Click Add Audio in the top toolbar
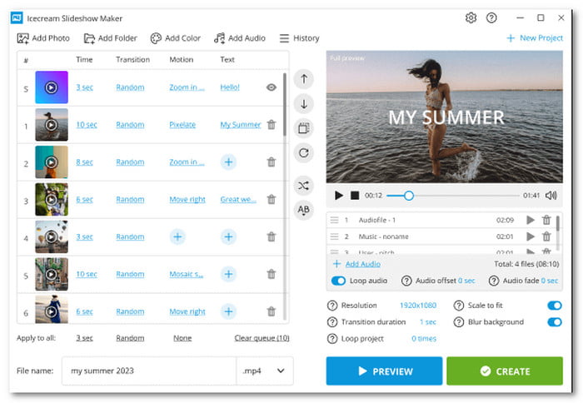Screen dimensions: 583x403 pos(240,38)
